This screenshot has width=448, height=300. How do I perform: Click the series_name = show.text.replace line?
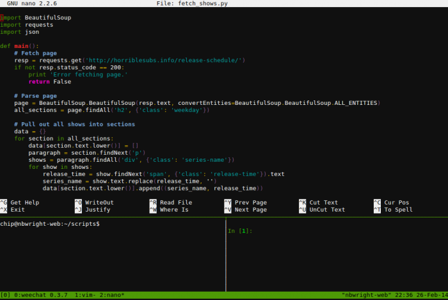(x=130, y=181)
